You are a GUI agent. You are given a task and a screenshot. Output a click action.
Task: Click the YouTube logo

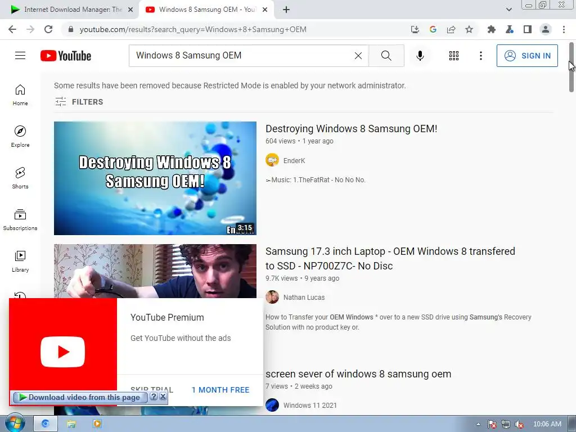66,56
